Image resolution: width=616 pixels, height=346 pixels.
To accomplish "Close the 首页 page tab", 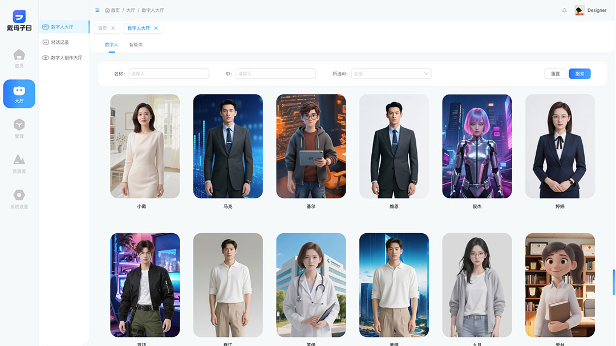I will click(113, 28).
